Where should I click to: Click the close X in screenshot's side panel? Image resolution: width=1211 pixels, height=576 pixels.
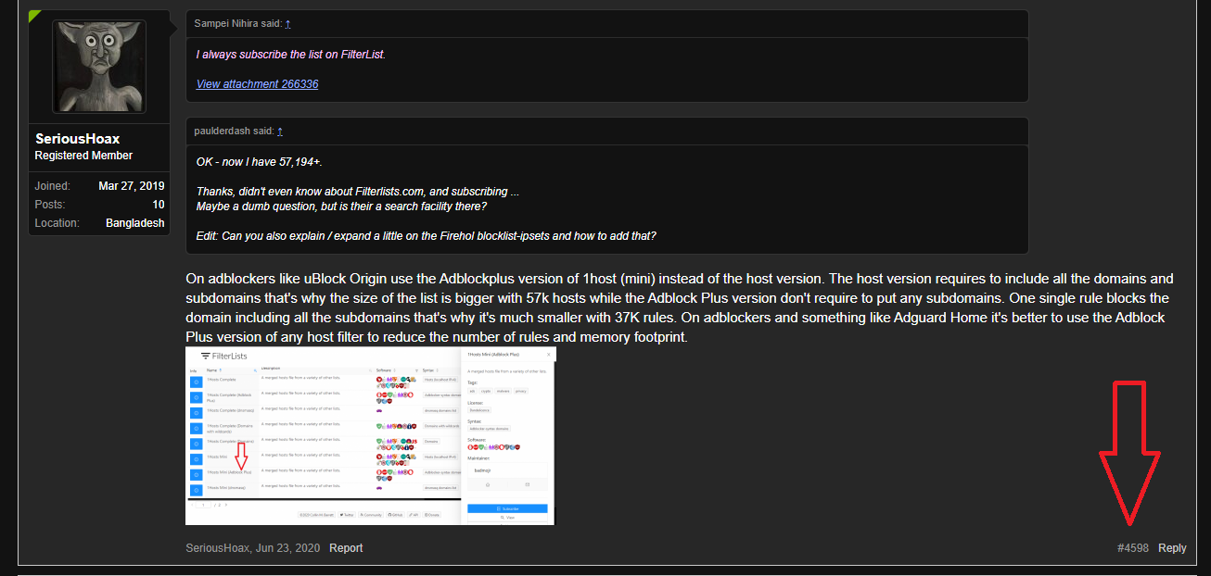pyautogui.click(x=548, y=355)
